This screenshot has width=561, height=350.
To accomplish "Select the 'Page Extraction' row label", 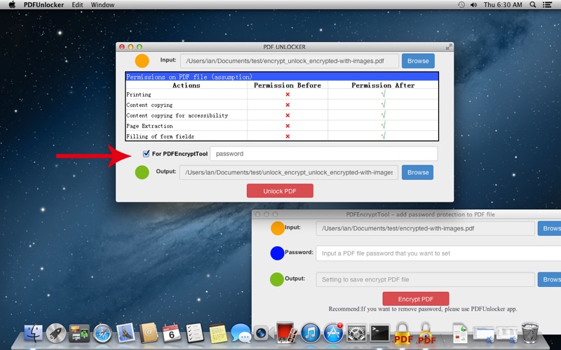I will point(149,126).
